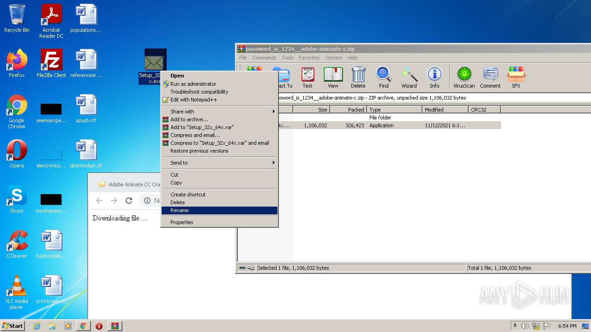Screen dimensions: 591x332
Task: Click the Start button
Action: pyautogui.click(x=13, y=326)
